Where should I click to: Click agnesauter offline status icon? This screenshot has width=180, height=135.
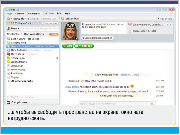pyautogui.click(x=8, y=66)
